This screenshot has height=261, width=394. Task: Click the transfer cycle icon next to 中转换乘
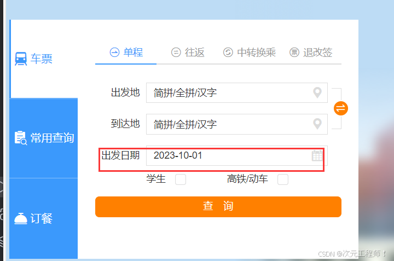tap(228, 52)
